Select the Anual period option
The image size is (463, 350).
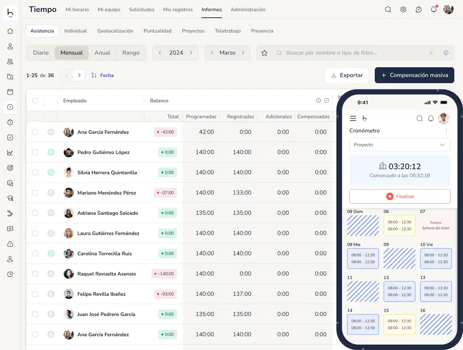tap(102, 53)
